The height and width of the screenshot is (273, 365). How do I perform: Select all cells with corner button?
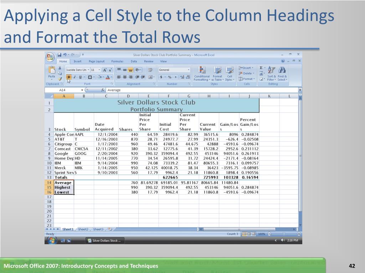pos(49,96)
